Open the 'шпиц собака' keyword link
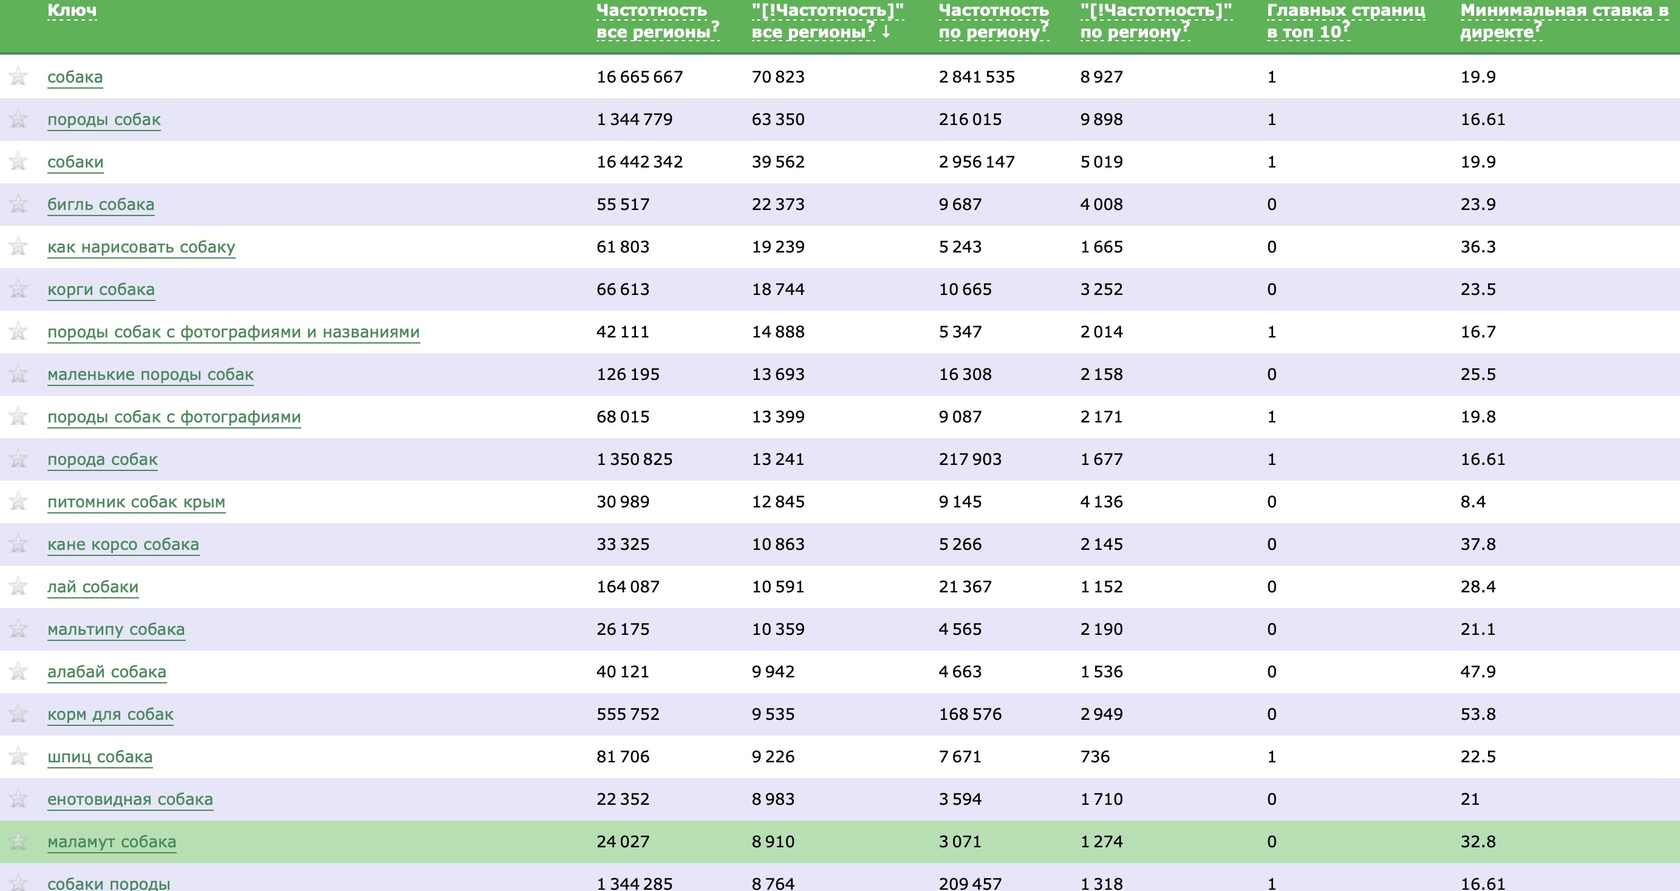 (100, 757)
